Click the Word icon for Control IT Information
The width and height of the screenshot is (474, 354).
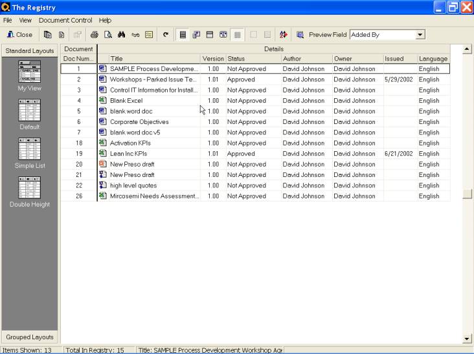point(103,90)
